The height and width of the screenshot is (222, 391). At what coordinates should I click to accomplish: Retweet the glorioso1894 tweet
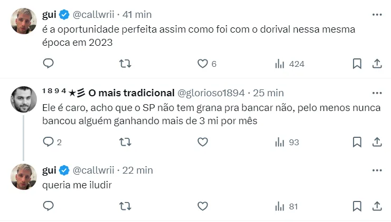125,142
